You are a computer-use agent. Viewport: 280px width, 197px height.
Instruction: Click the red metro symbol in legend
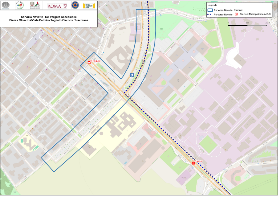236,14
